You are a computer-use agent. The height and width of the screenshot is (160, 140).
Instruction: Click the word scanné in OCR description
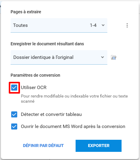(28, 101)
